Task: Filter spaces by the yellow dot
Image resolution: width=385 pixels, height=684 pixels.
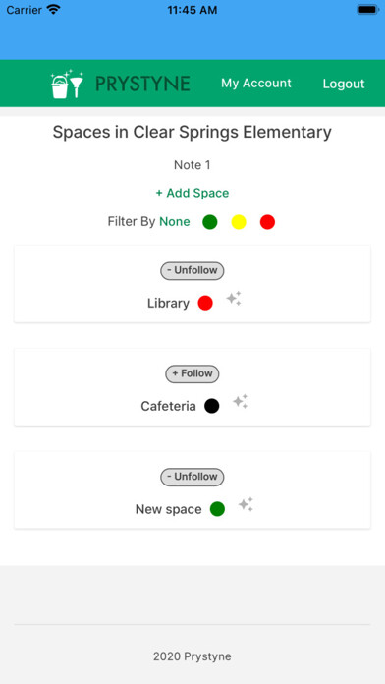Action: 239,222
